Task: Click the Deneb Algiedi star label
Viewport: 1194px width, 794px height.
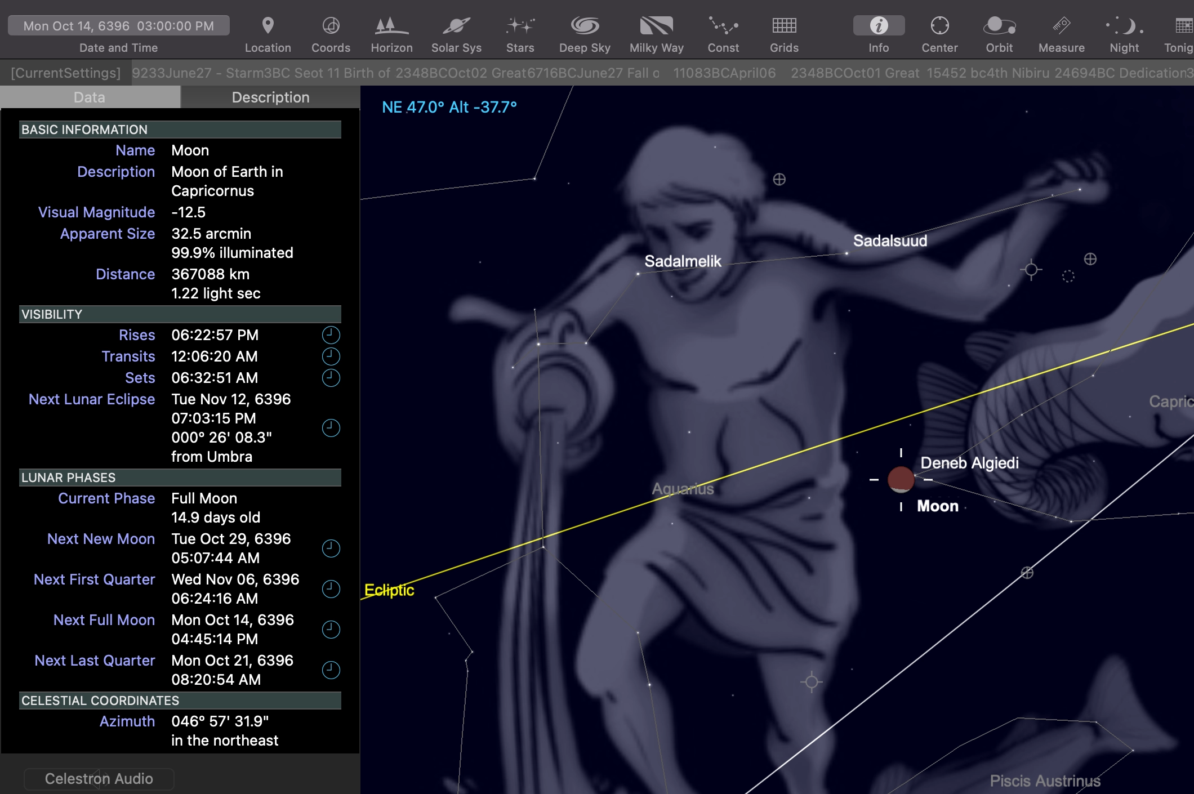Action: (969, 463)
